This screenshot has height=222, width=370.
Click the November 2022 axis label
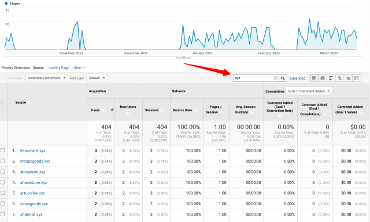coord(71,53)
